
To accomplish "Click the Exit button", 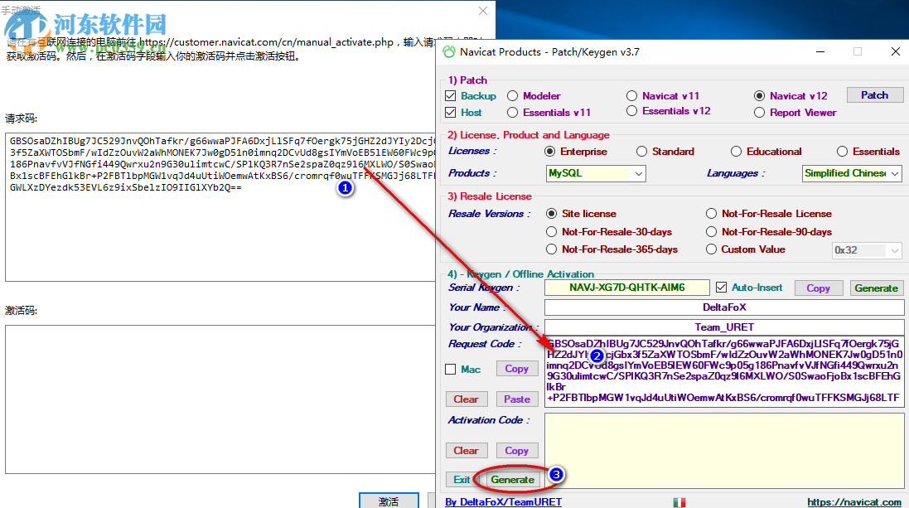I will pos(462,480).
